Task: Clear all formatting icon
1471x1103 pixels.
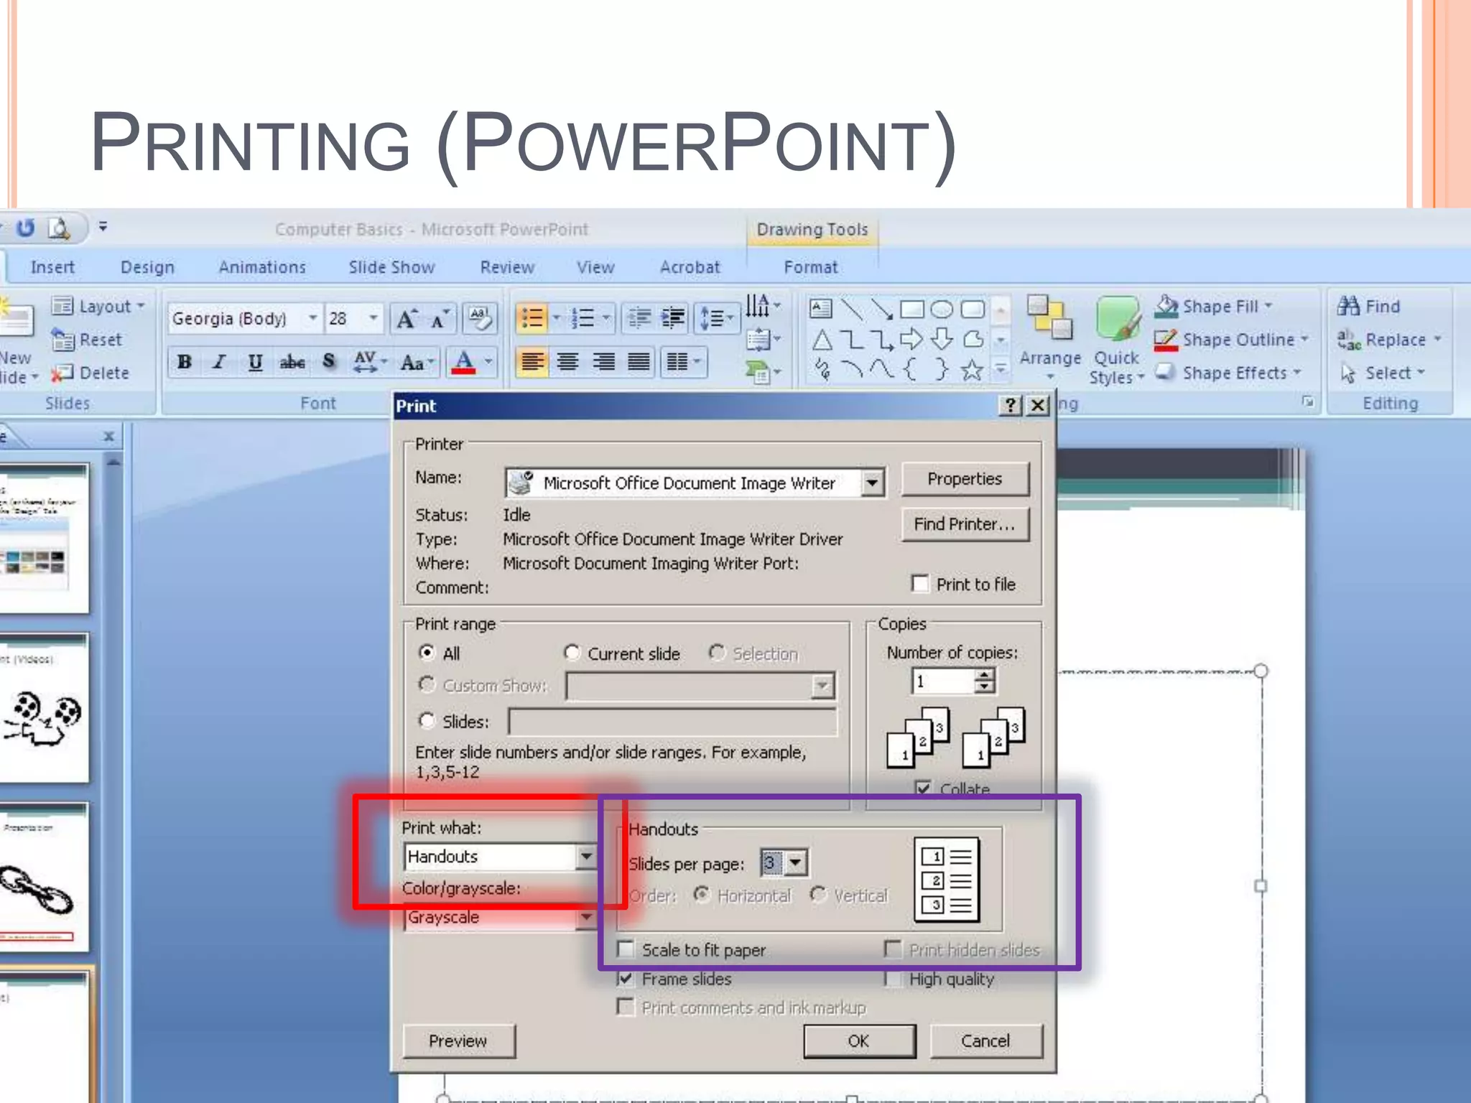Action: pyautogui.click(x=479, y=318)
